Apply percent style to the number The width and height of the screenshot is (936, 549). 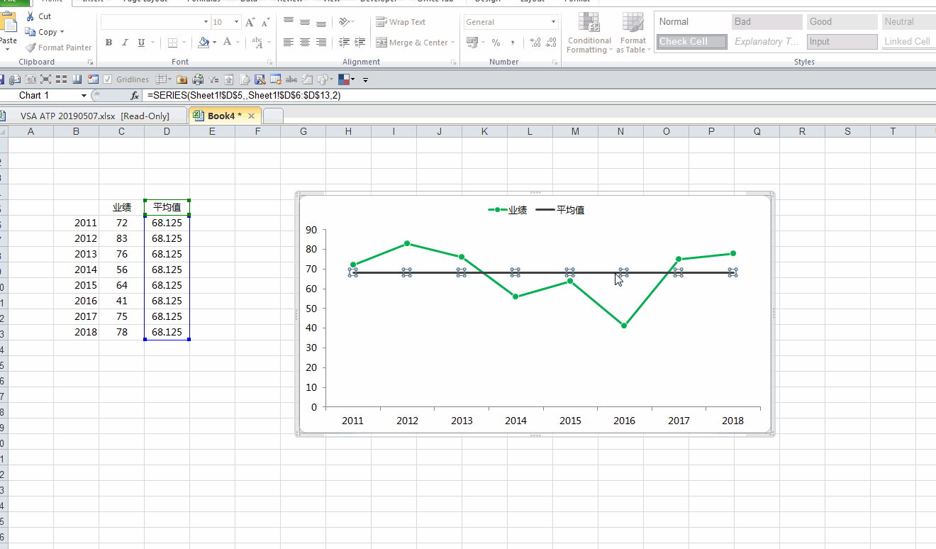pos(496,43)
